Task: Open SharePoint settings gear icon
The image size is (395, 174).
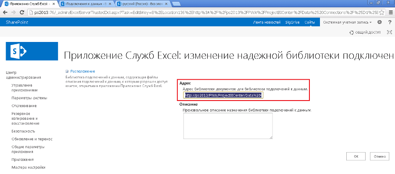Action: [380, 22]
